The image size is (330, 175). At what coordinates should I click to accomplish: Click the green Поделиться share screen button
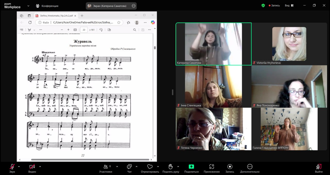click(191, 168)
